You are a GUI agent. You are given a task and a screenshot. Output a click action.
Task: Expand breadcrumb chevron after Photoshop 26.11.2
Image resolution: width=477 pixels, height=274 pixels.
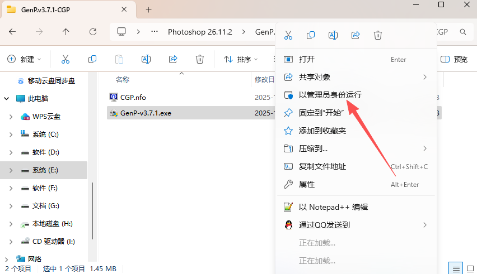click(x=244, y=32)
